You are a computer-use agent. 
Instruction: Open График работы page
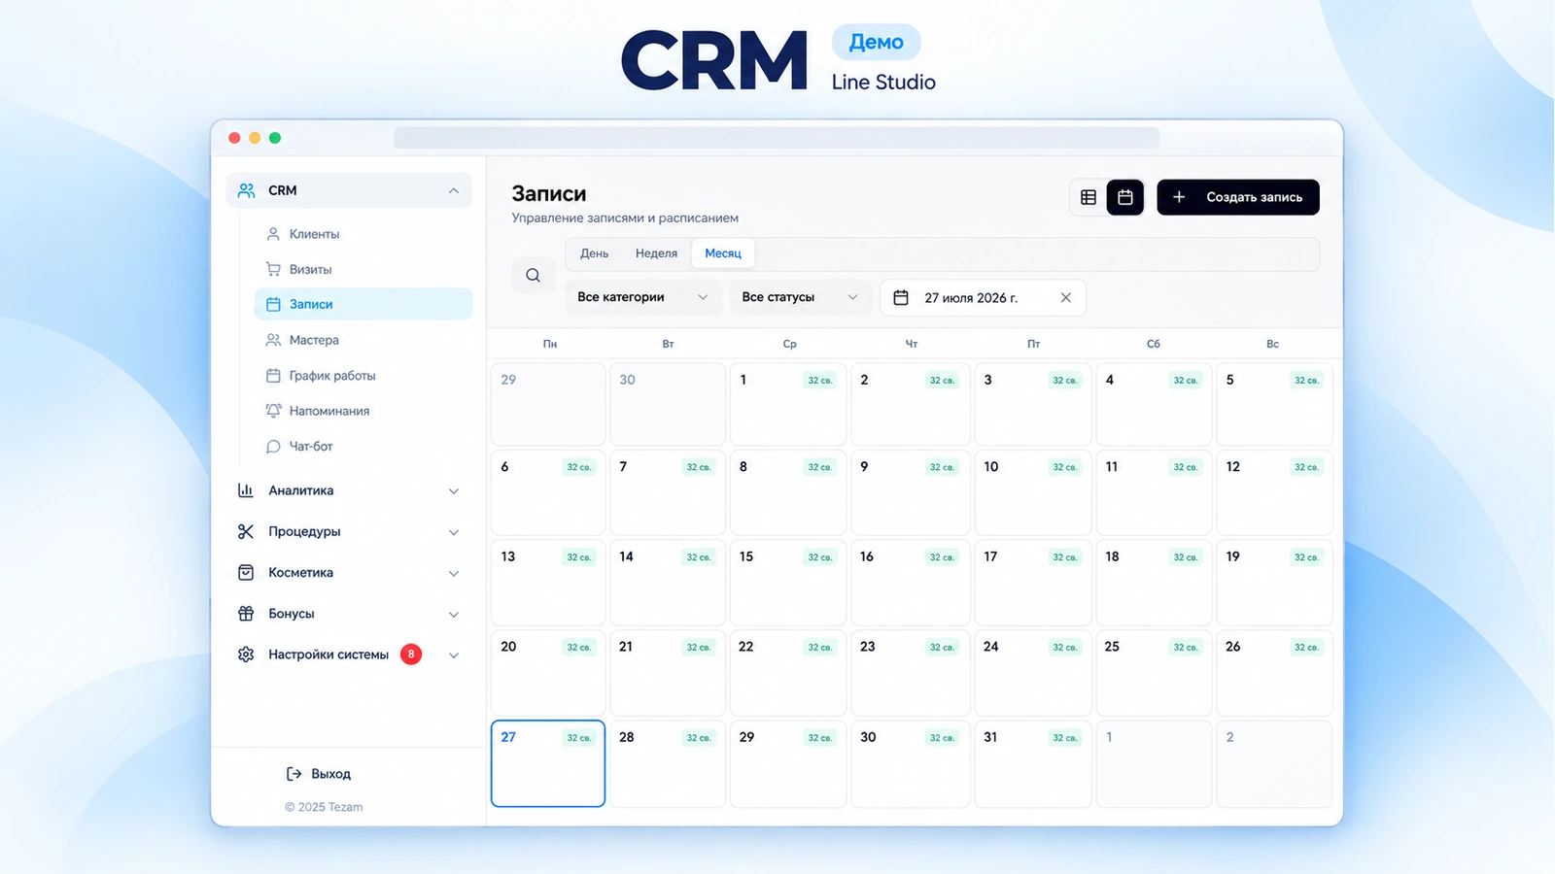pyautogui.click(x=363, y=375)
